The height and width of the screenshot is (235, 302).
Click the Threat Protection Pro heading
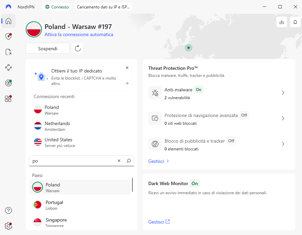click(173, 68)
